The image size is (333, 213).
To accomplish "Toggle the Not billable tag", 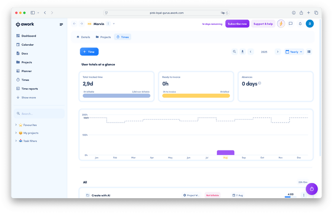I will [x=212, y=195].
